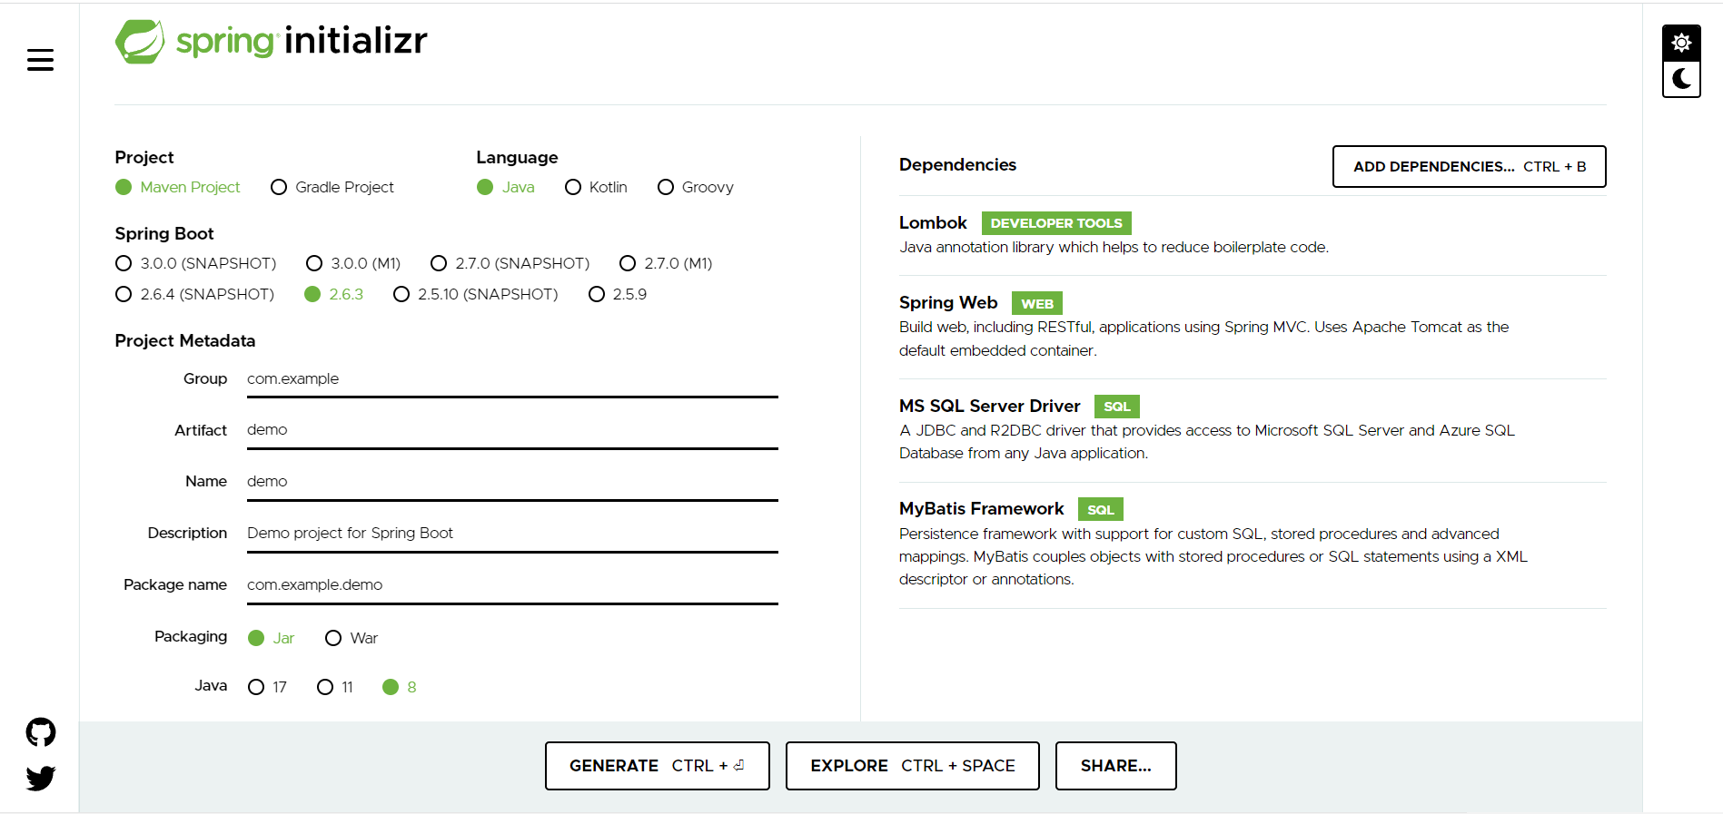Click the Project Metadata heading
Screen dimensions: 1723x814
click(185, 341)
